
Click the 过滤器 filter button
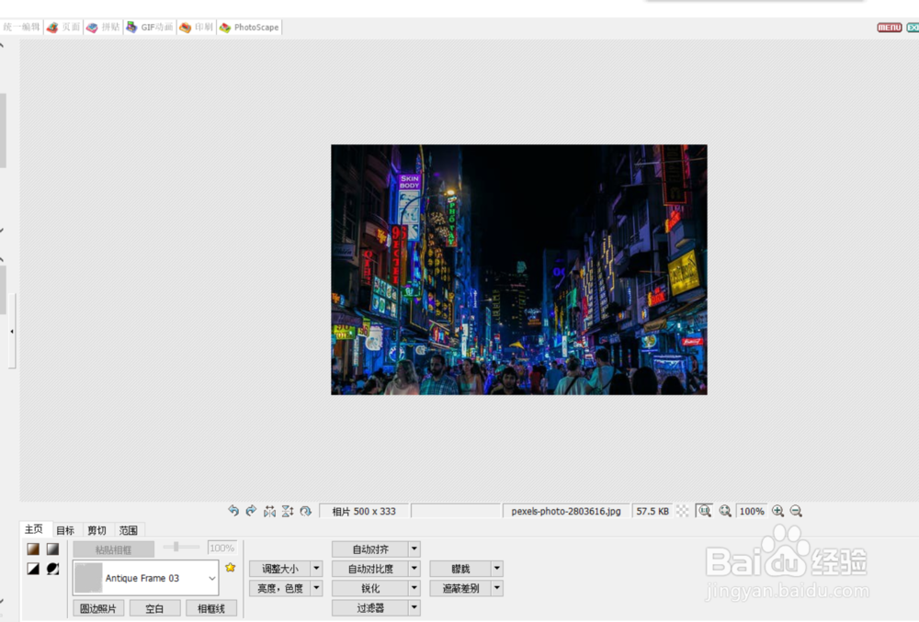coord(370,607)
